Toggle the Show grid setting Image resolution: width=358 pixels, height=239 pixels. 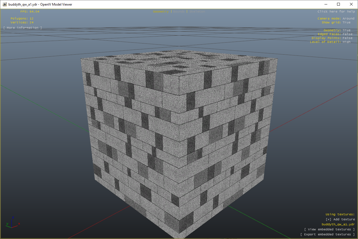tap(336, 23)
